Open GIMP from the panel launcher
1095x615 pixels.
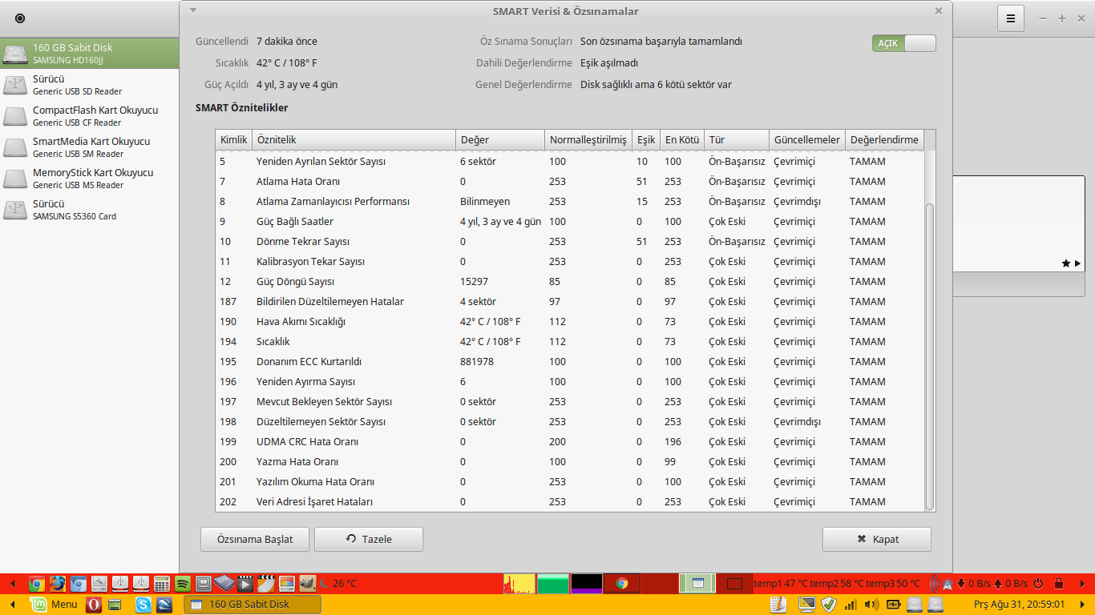(x=307, y=584)
